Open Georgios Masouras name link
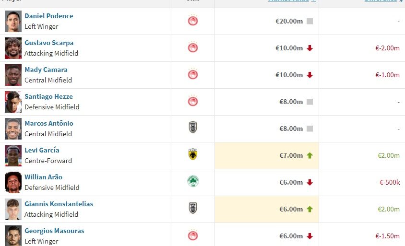 54,231
